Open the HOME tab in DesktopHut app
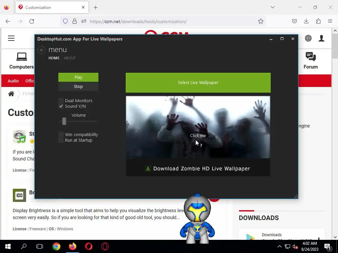This screenshot has height=253, width=338. click(54, 58)
